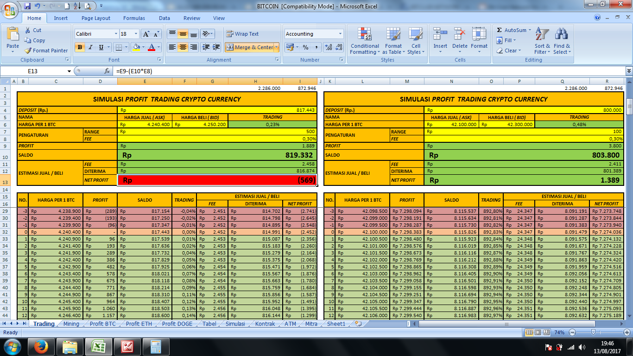Screen dimensions: 633x356
Task: Click Accounting Number Format currency icon
Action: [290, 47]
